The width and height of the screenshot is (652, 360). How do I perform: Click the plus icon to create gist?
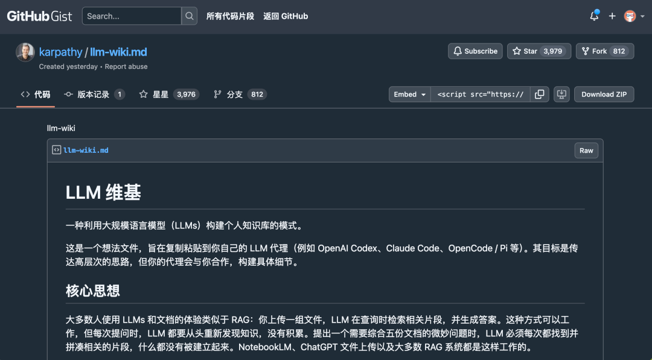point(612,16)
